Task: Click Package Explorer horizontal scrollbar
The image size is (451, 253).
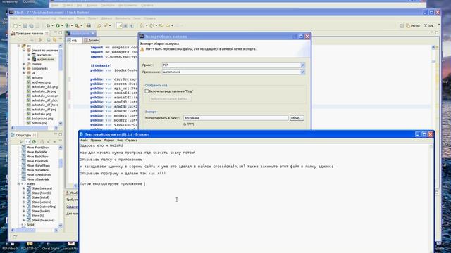Action: pyautogui.click(x=35, y=128)
